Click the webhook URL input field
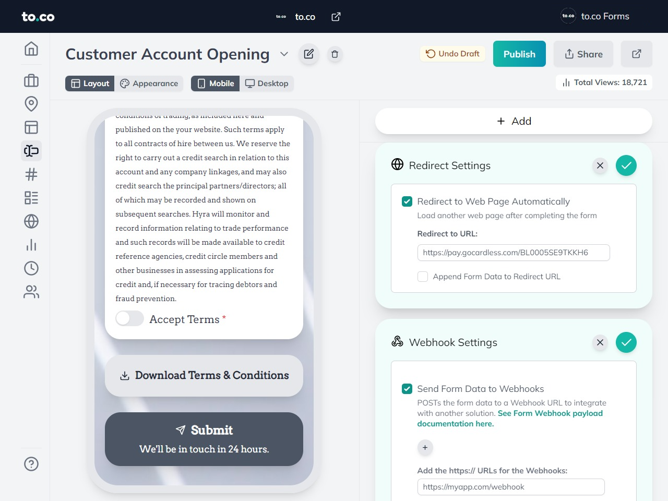The image size is (668, 501). (x=511, y=487)
